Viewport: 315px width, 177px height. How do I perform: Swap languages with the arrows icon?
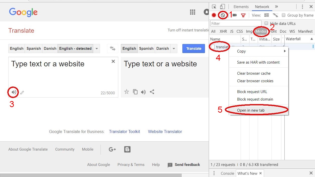click(113, 49)
